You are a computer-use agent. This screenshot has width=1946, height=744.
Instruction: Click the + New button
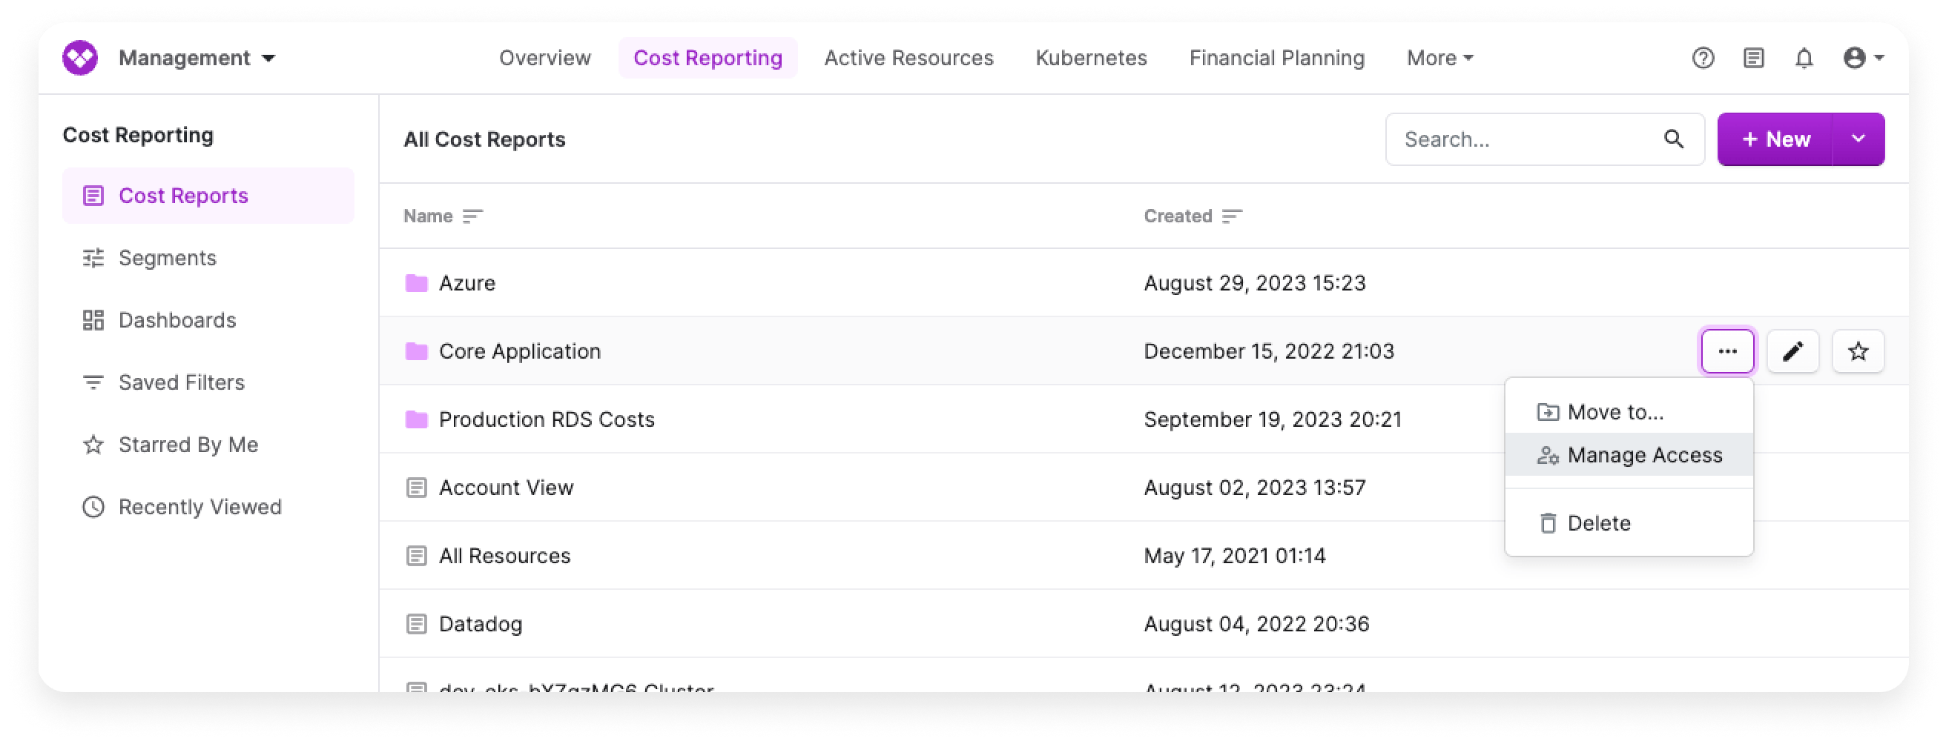[1775, 139]
